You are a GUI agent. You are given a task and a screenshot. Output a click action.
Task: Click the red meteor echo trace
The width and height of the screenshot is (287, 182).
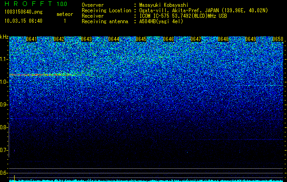pos(42,75)
